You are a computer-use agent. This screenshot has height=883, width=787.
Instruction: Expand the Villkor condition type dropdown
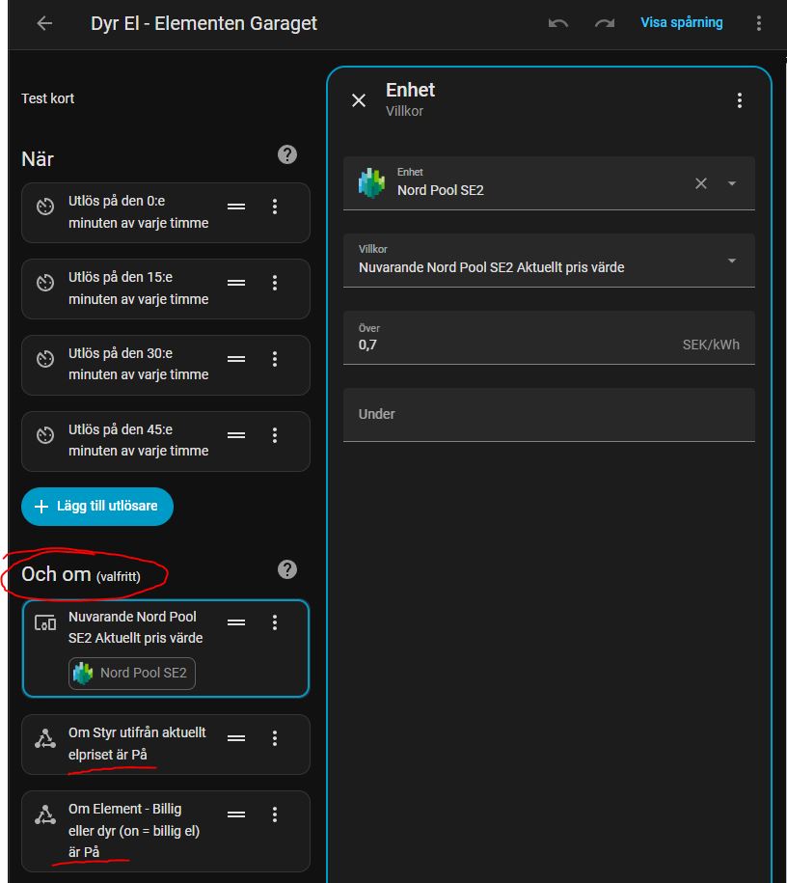click(732, 261)
